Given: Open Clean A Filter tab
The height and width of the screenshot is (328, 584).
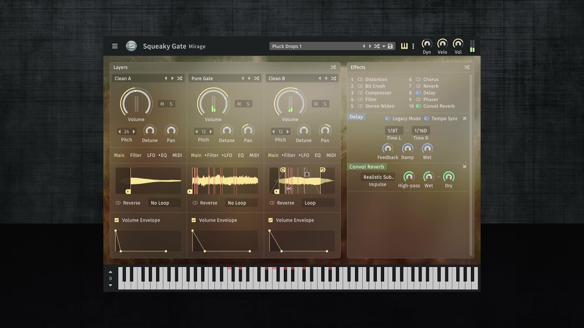Looking at the screenshot, I should coord(136,155).
